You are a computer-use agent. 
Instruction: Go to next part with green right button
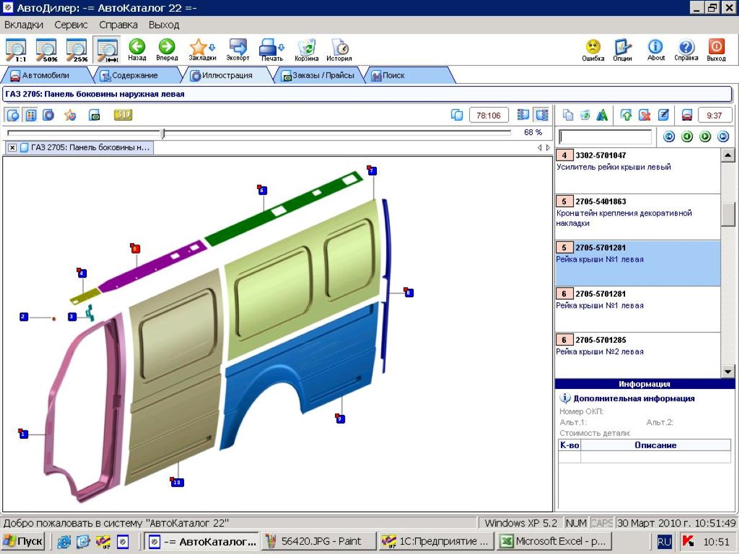tap(705, 137)
